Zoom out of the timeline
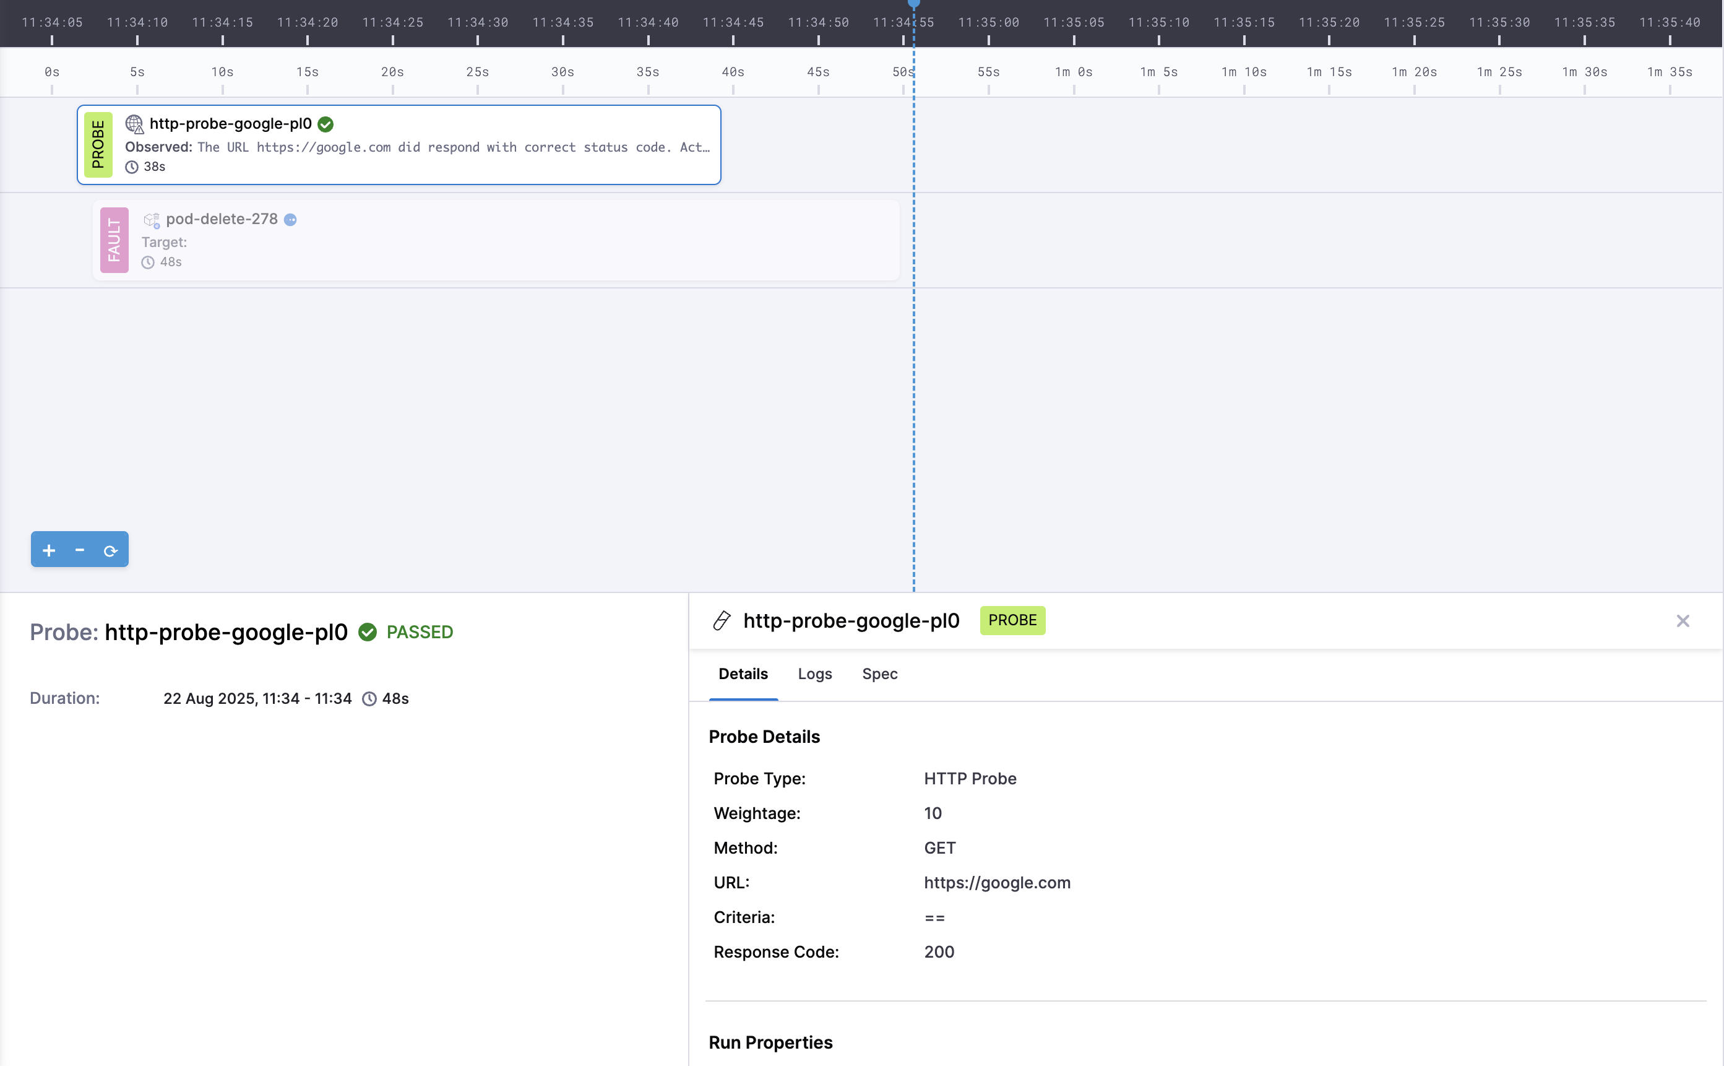This screenshot has height=1066, width=1724. (79, 549)
